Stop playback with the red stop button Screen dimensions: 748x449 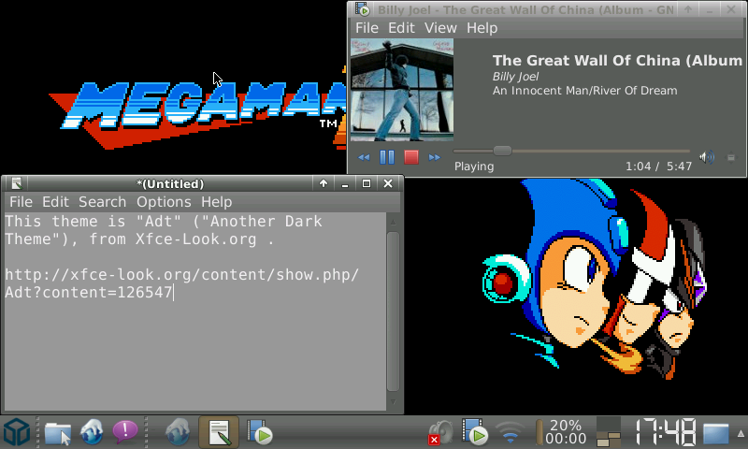[410, 157]
